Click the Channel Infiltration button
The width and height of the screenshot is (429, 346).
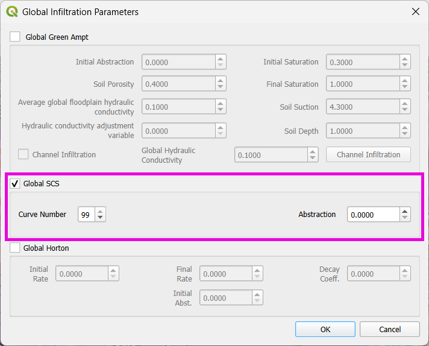coord(368,154)
